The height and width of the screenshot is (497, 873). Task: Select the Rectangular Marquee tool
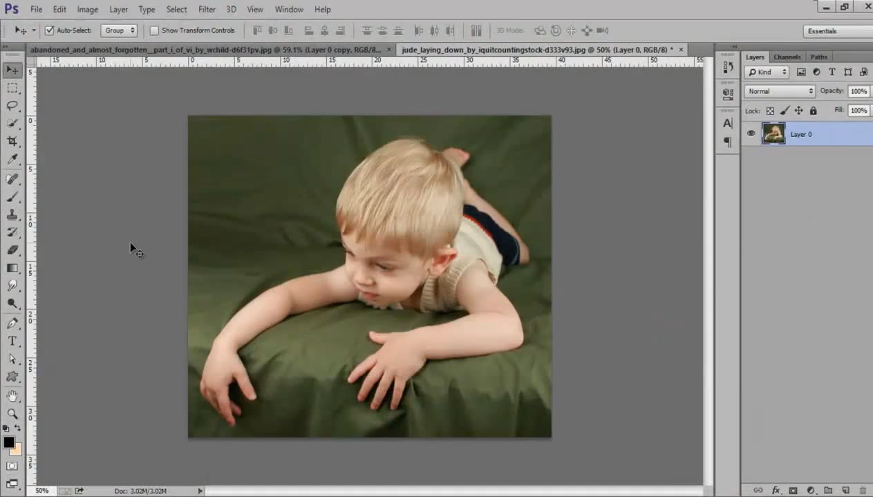pos(12,88)
